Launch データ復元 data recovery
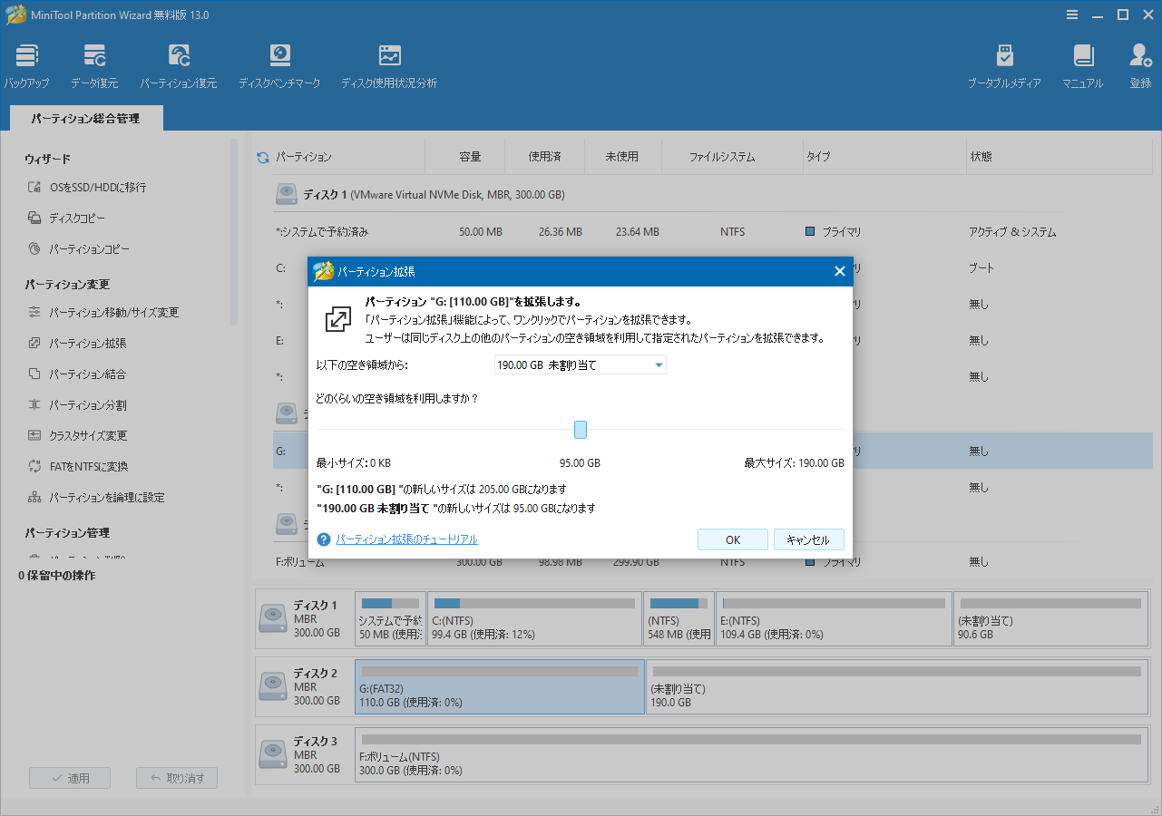The height and width of the screenshot is (816, 1162). coord(93,63)
